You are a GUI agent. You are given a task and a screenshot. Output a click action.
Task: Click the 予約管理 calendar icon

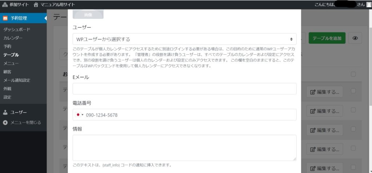5,18
